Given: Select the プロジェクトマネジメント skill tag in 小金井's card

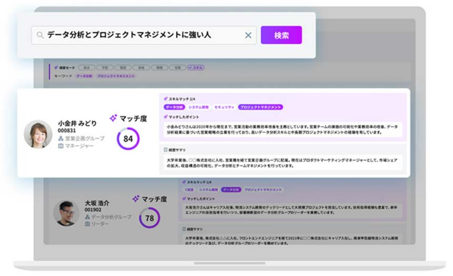Looking at the screenshot, I should (x=260, y=107).
